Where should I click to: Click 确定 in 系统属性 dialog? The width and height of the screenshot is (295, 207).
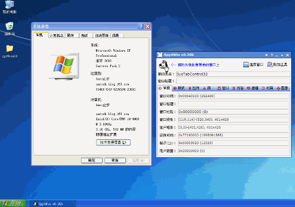coord(92,161)
